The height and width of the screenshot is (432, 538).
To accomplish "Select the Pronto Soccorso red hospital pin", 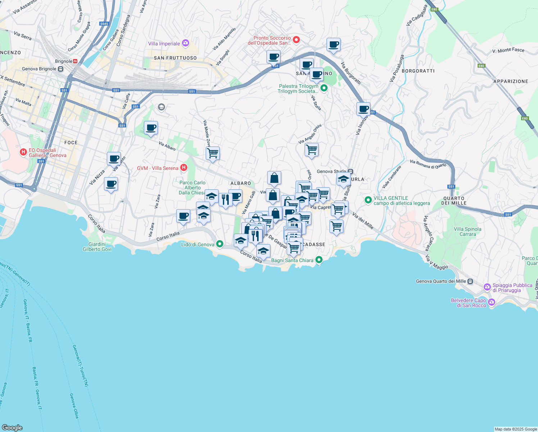I will [296, 40].
